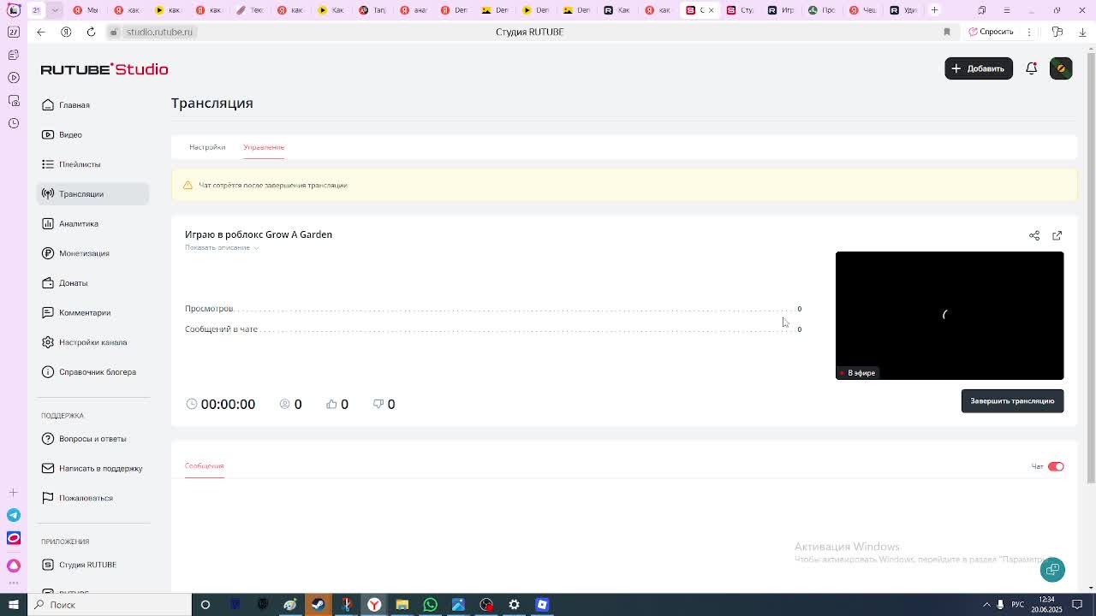Open stream in new window icon

[1057, 235]
